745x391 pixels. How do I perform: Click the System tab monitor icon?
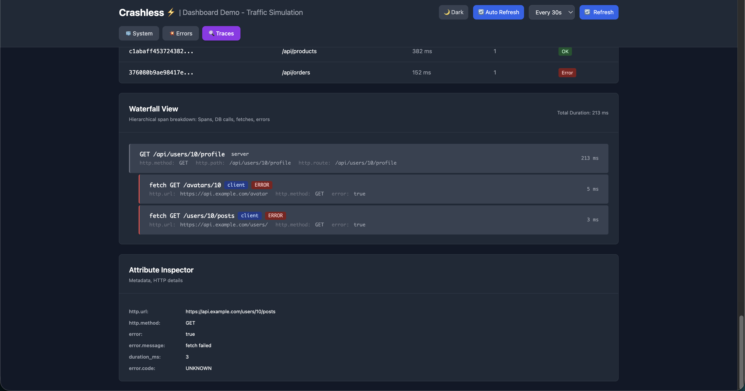[x=128, y=33]
